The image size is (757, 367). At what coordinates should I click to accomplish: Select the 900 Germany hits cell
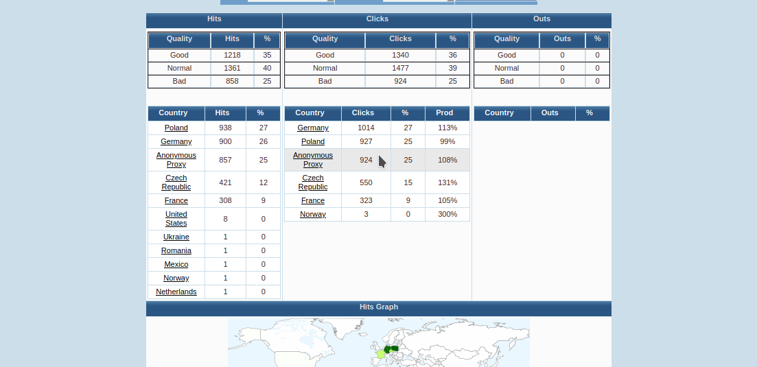pos(225,141)
